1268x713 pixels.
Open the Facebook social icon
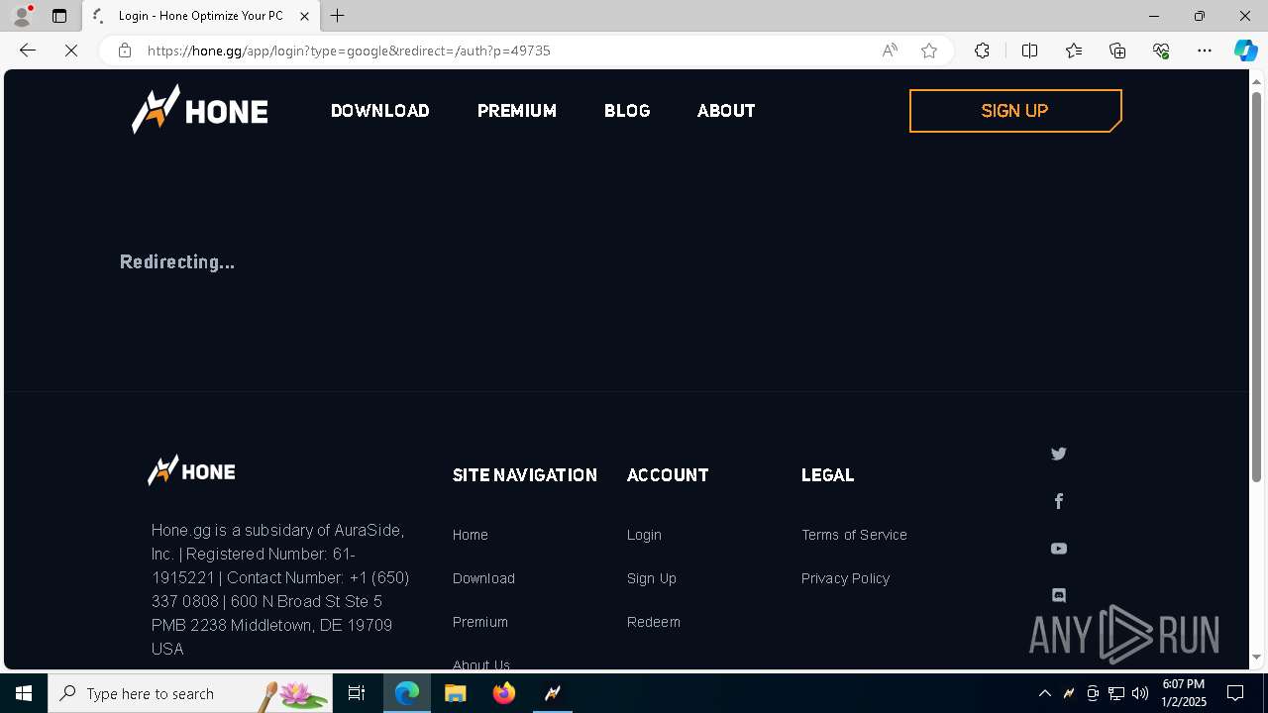[x=1059, y=501]
